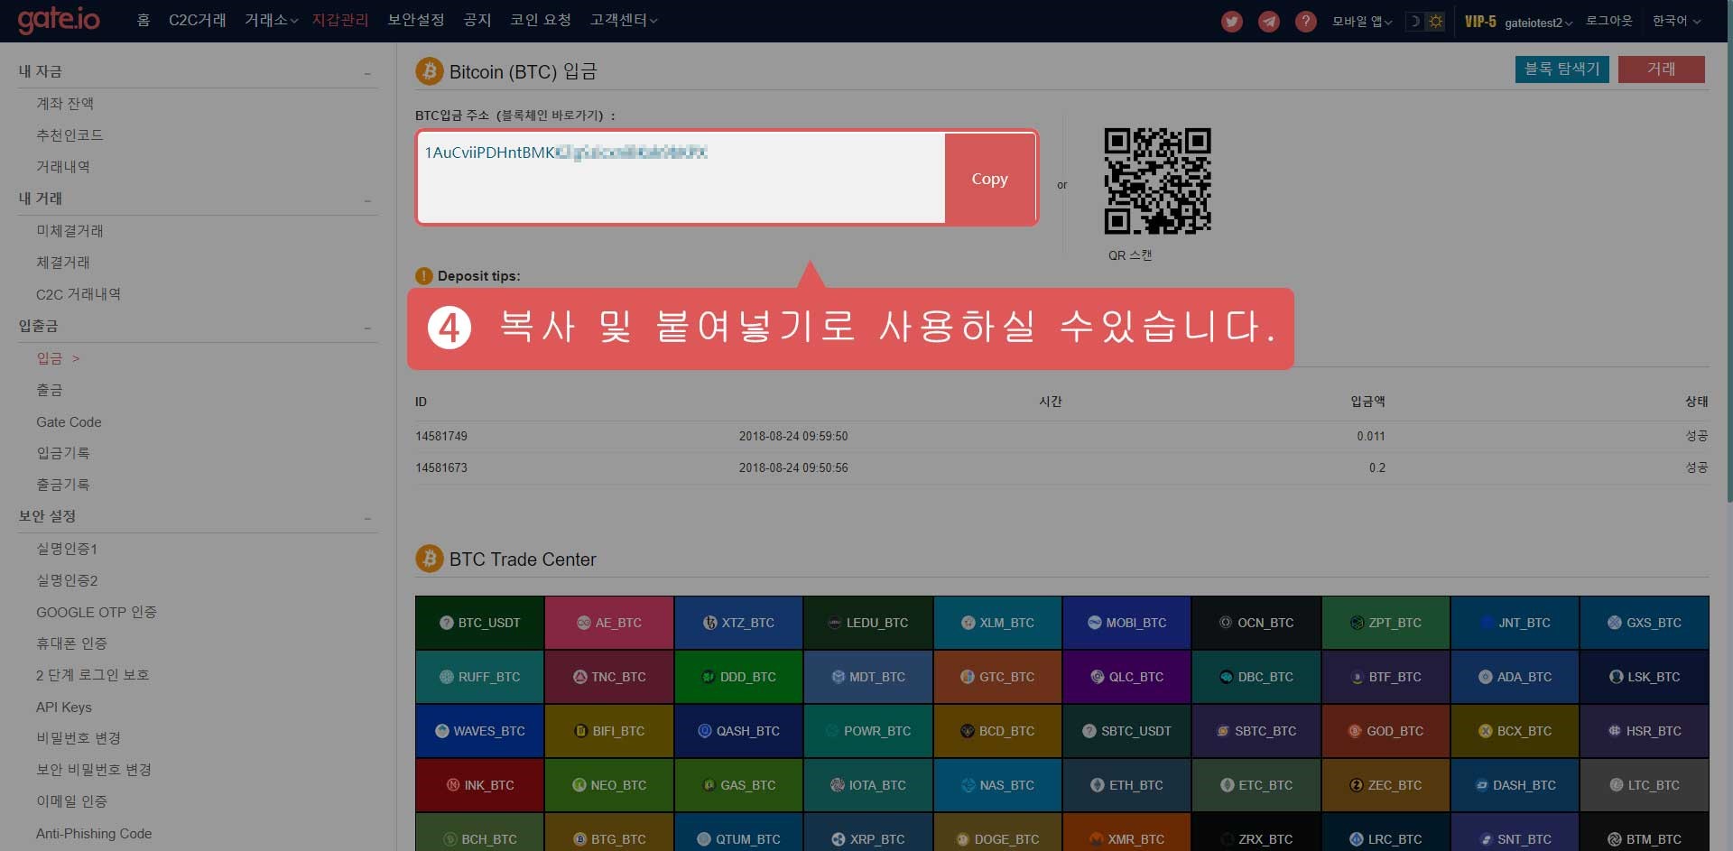Open GOOGLE OTP 인증 in the sidebar
This screenshot has width=1733, height=851.
point(97,612)
